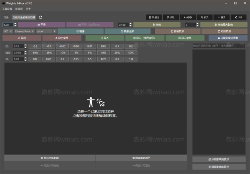250x174 pixels.
Task: Decrease the 缩放 scale 0.00% with down arrow
Action: click(25, 54)
